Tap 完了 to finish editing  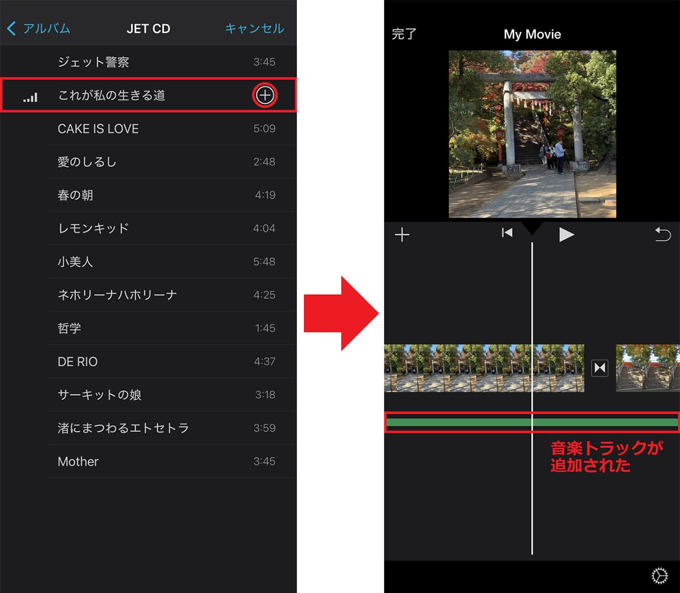404,34
